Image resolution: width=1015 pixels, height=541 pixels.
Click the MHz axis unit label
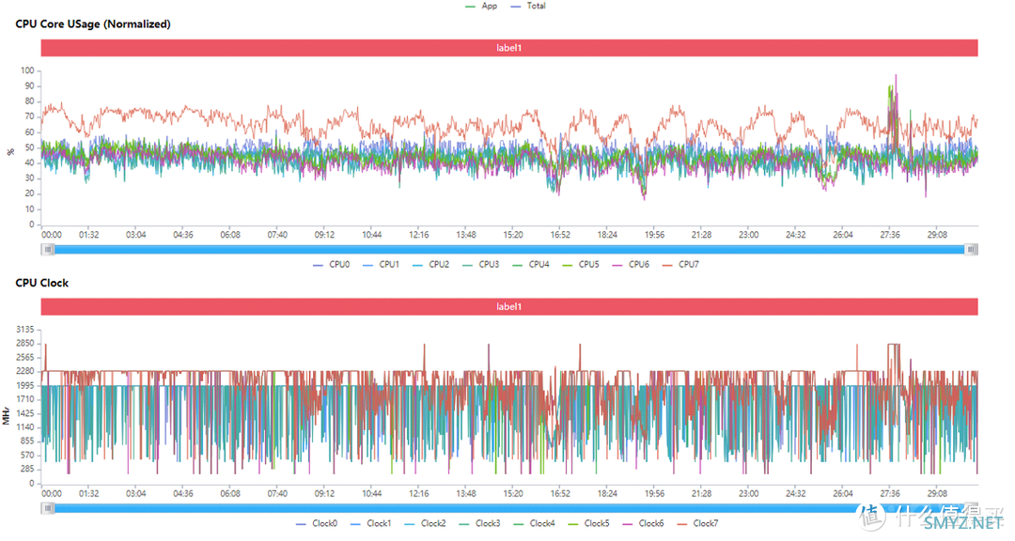tap(7, 416)
